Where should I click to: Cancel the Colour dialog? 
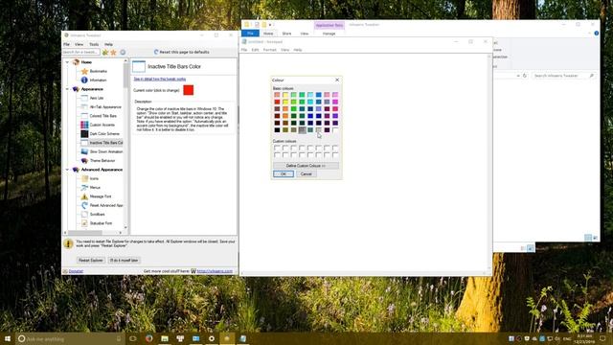click(x=306, y=174)
